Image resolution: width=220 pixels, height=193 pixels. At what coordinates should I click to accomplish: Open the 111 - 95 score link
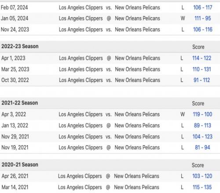[x=203, y=18]
